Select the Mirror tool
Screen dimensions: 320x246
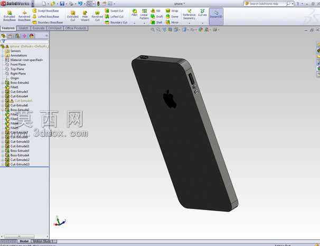click(172, 22)
